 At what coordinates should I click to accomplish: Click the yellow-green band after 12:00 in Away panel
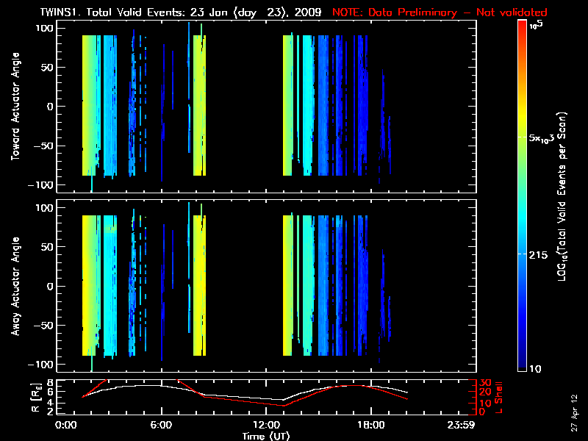point(287,287)
